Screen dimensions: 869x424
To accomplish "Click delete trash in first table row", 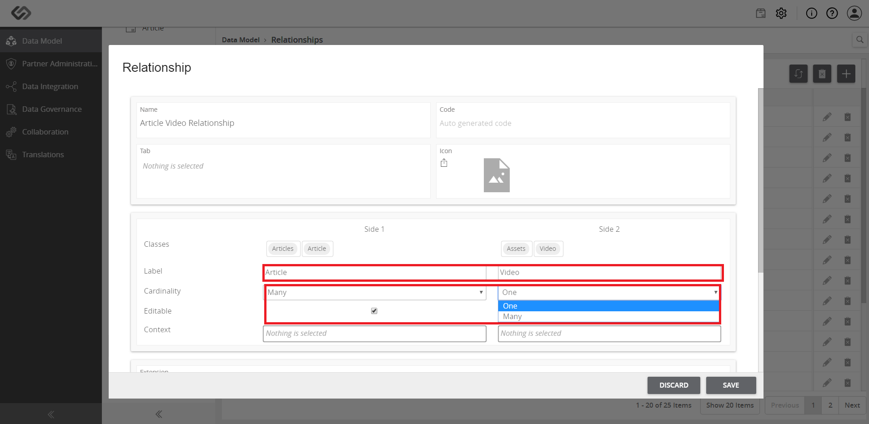I will [848, 117].
